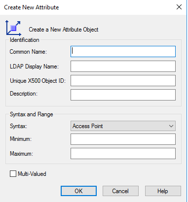Image resolution: width=188 pixels, height=202 pixels.
Task: Click the Description text box
Action: (123, 95)
